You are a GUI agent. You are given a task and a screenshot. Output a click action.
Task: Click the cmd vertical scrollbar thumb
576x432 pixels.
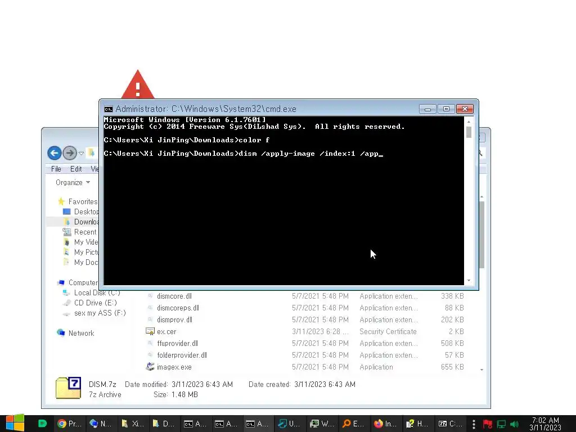pos(469,132)
